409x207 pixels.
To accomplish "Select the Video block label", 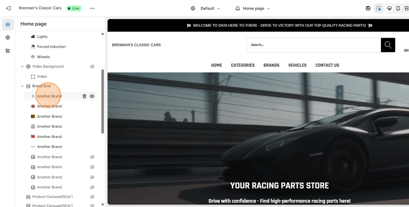I will click(42, 76).
